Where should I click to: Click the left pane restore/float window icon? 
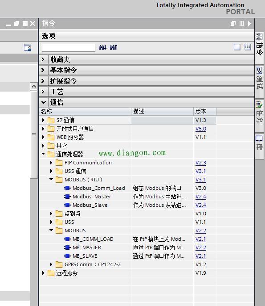pyautogui.click(x=17, y=24)
